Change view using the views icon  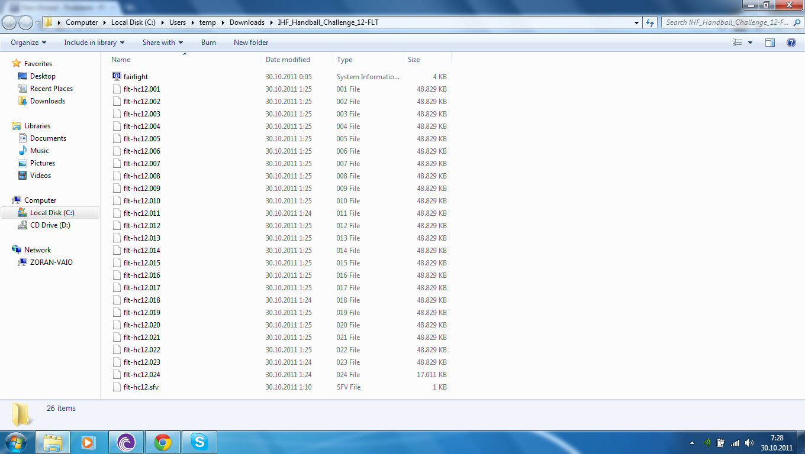click(x=738, y=43)
